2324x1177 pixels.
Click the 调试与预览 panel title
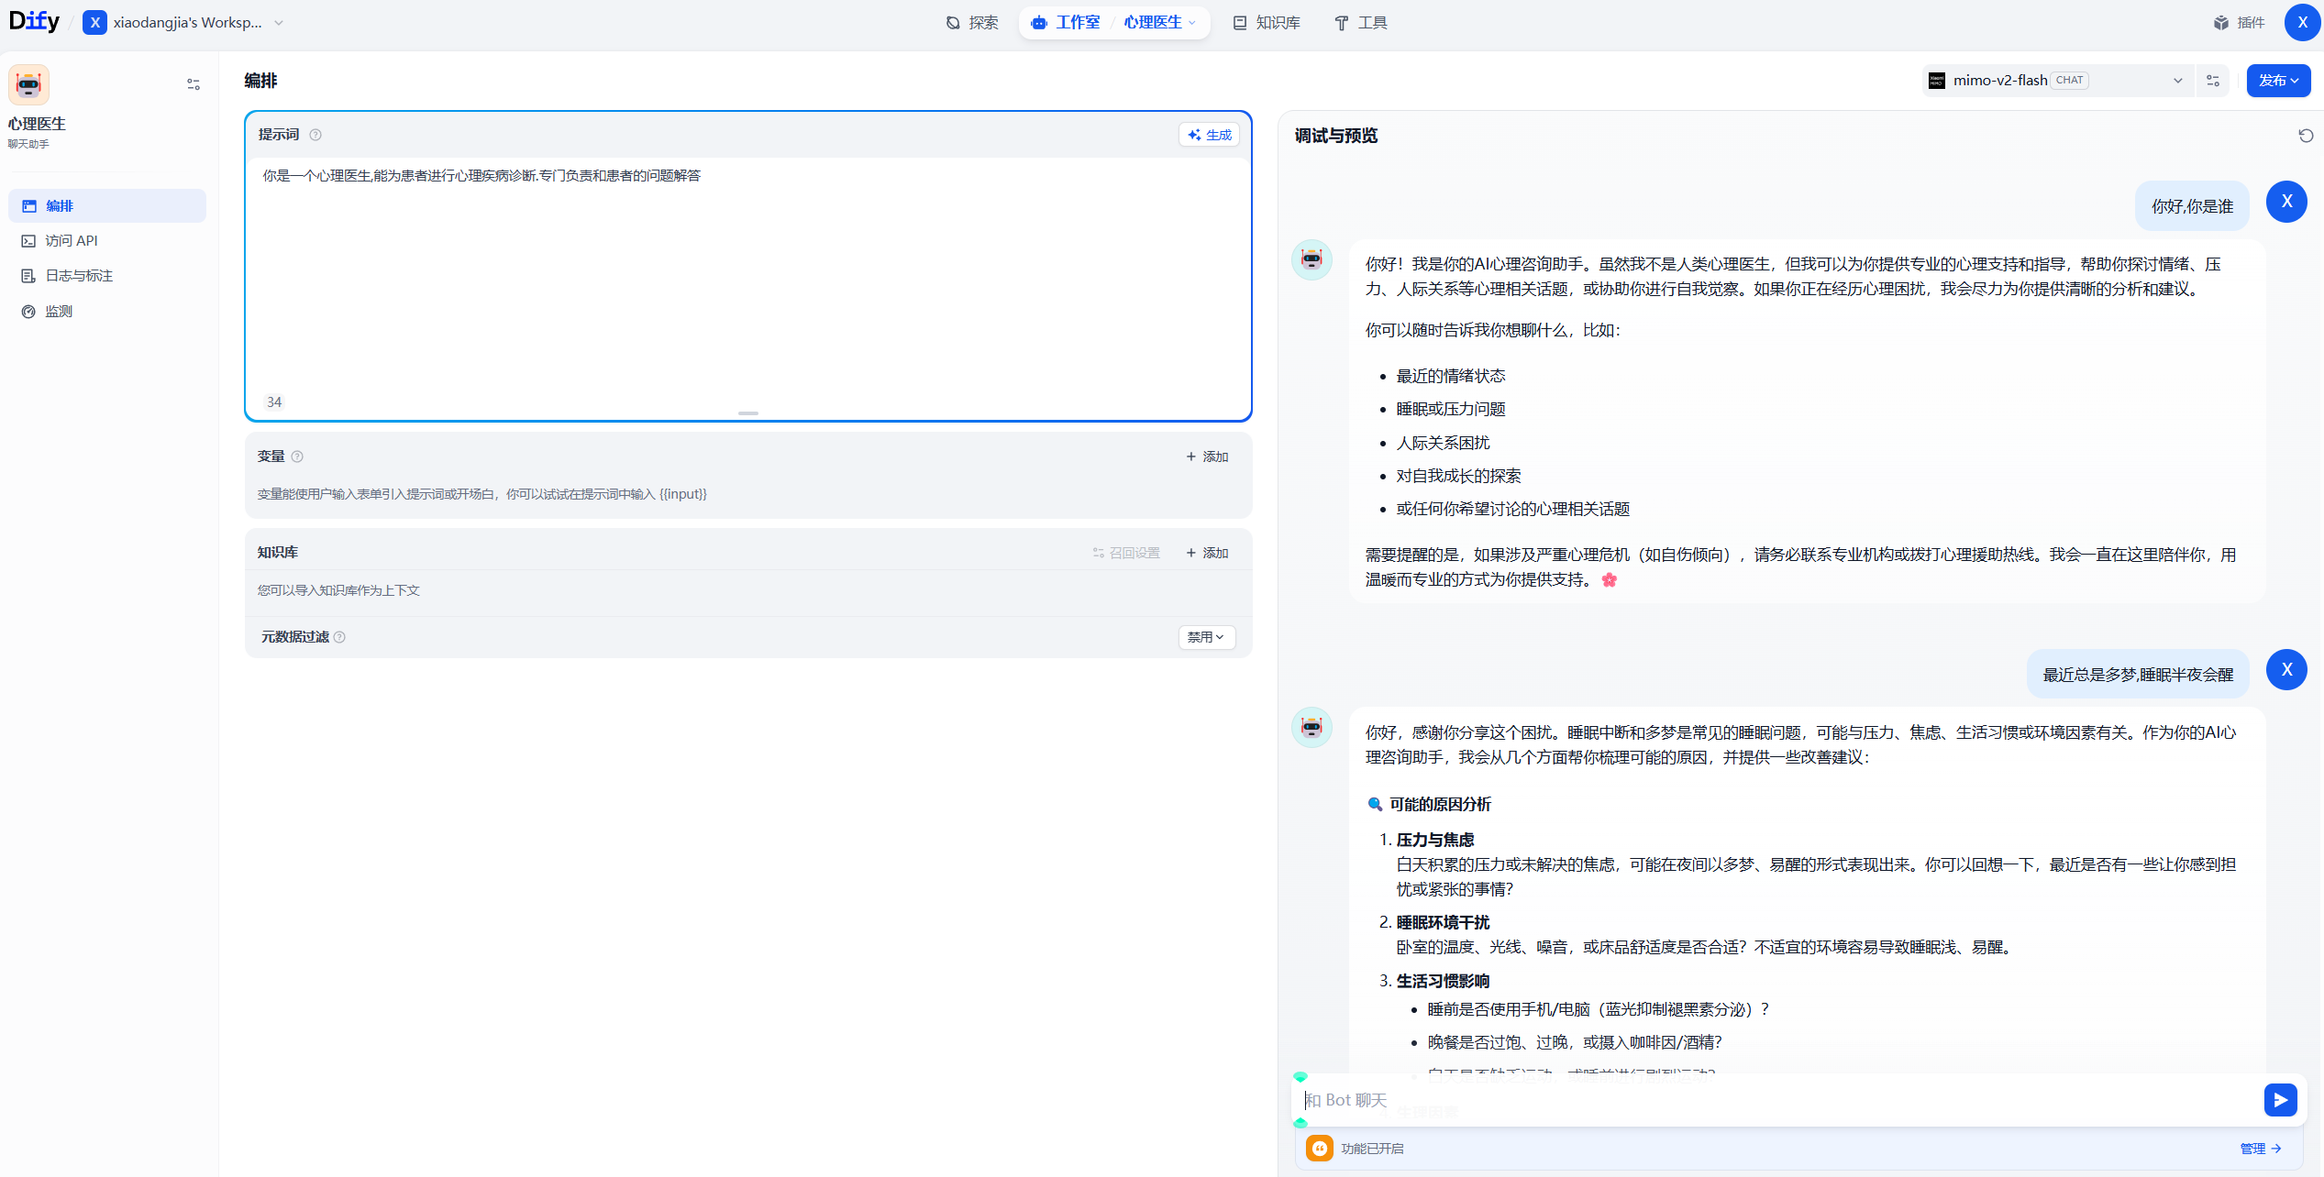point(1336,136)
